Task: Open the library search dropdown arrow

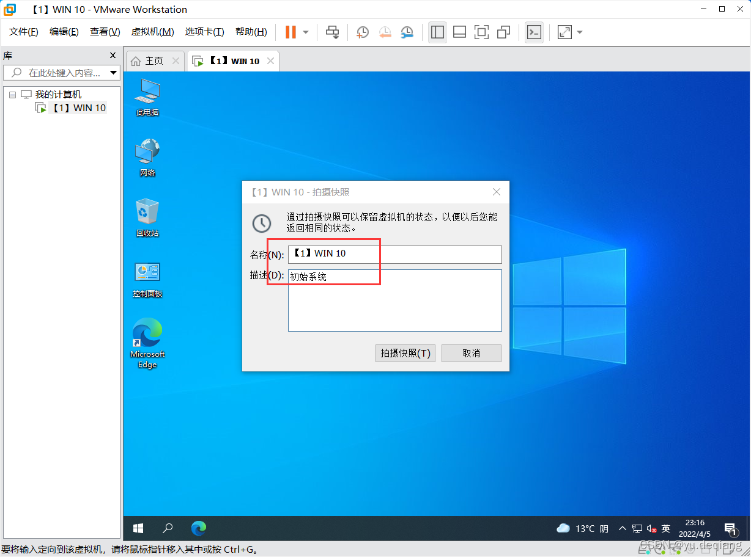Action: [x=113, y=73]
